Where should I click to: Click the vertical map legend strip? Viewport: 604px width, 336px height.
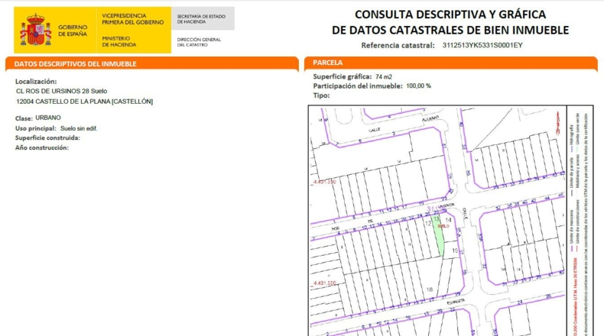580,221
